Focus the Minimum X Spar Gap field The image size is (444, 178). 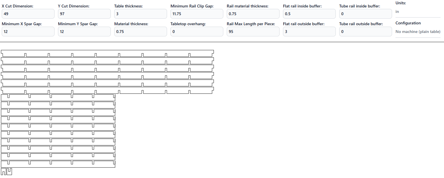(28, 32)
